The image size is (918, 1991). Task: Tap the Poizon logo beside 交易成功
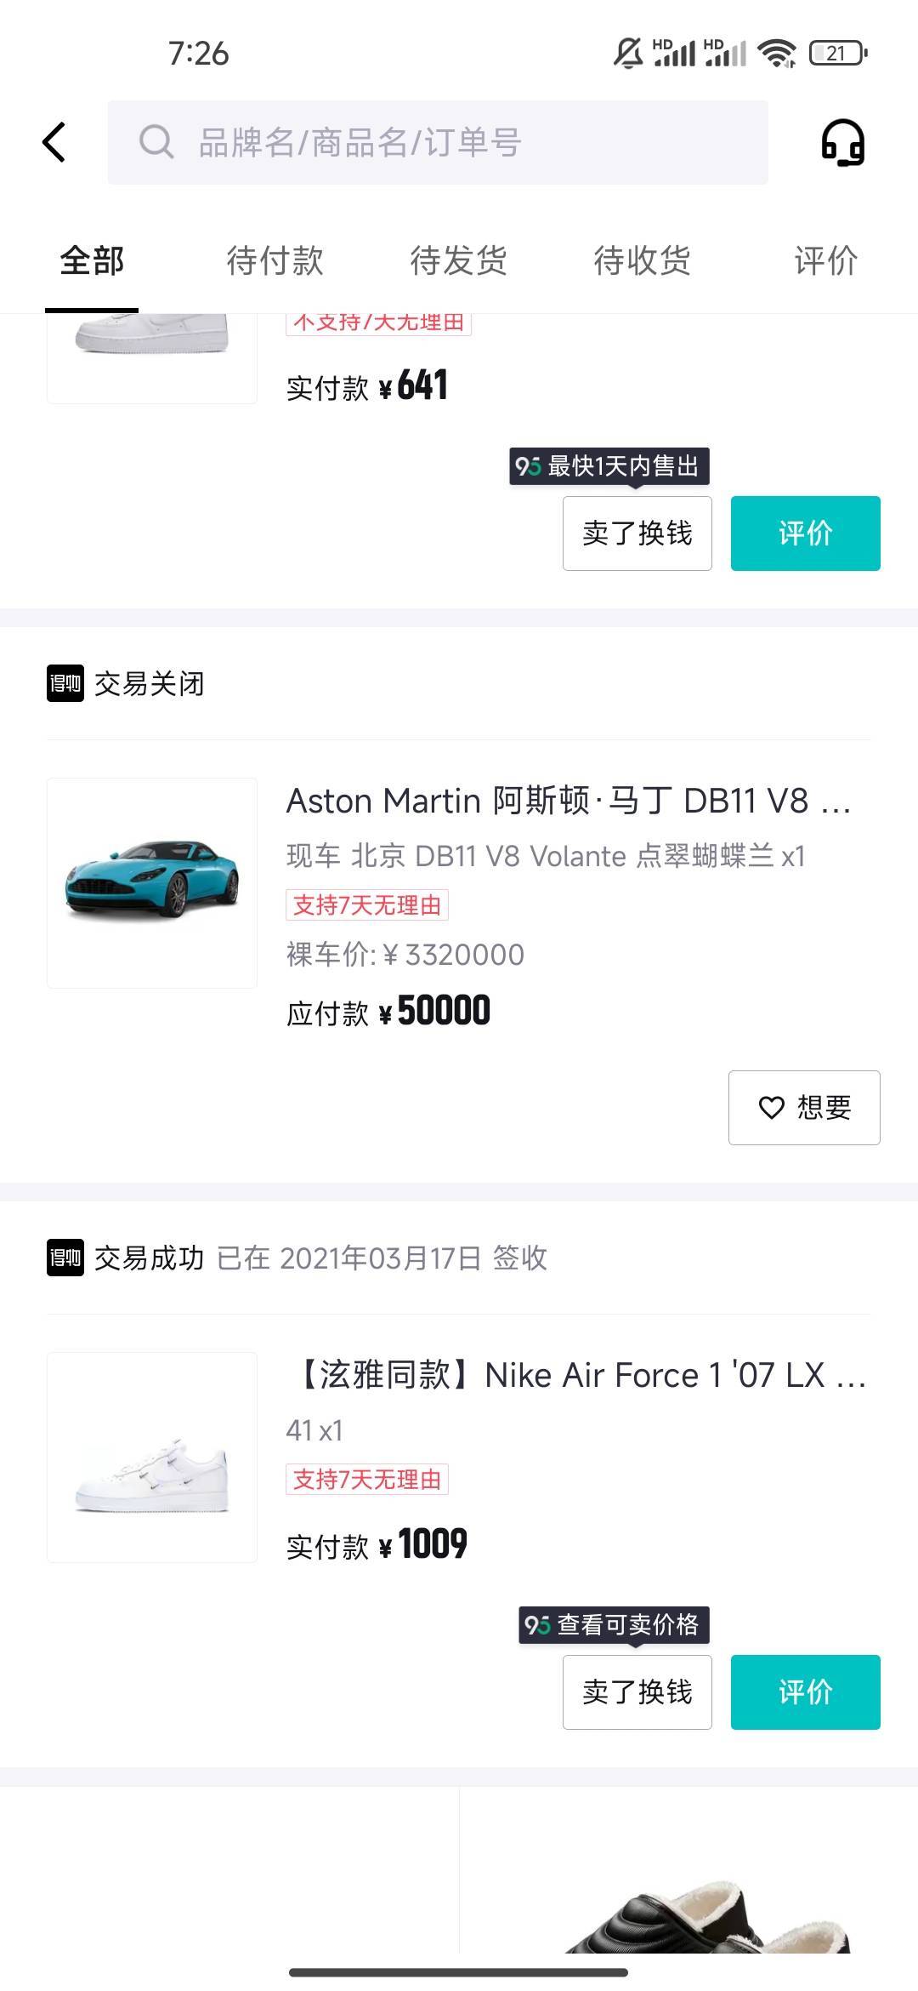point(65,1258)
